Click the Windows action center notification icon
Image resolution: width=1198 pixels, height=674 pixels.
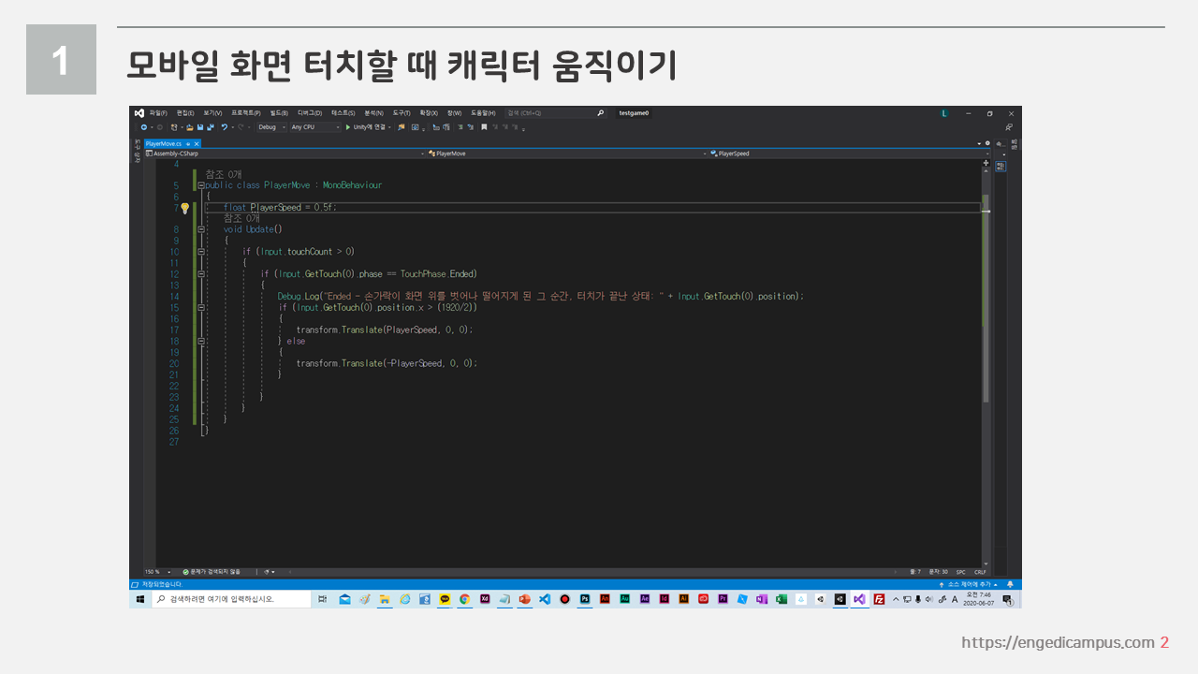1008,599
